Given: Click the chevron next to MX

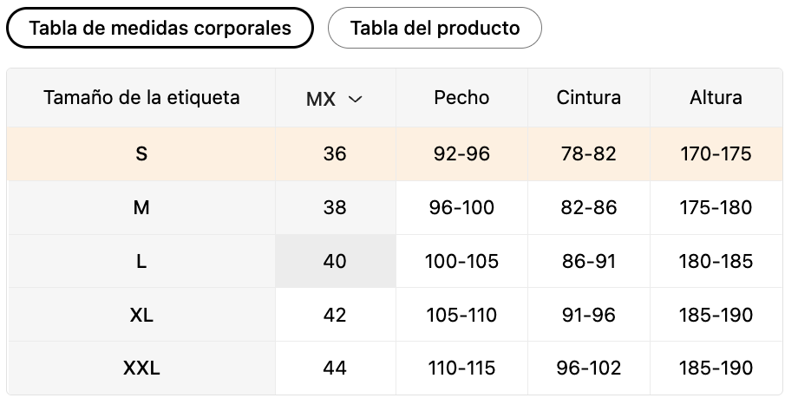Looking at the screenshot, I should coord(356,99).
